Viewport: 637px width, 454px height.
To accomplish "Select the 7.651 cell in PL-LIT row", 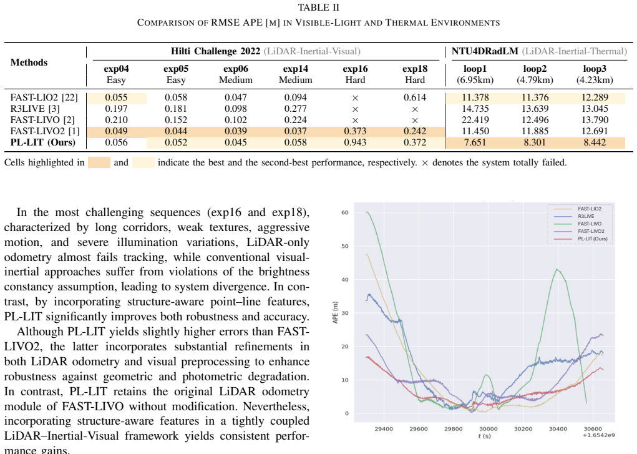I will point(475,143).
